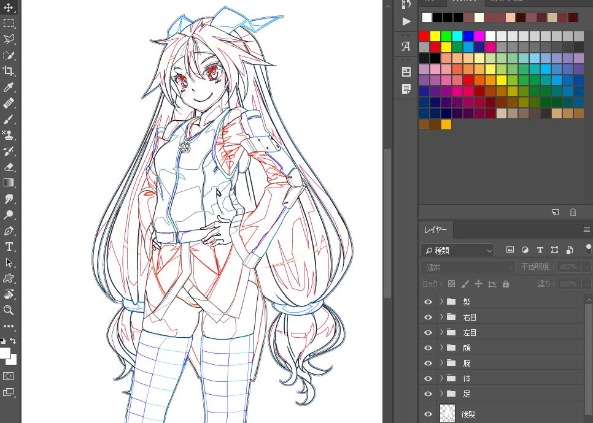Select the Pen tool
This screenshot has height=423, width=593.
[x=9, y=231]
